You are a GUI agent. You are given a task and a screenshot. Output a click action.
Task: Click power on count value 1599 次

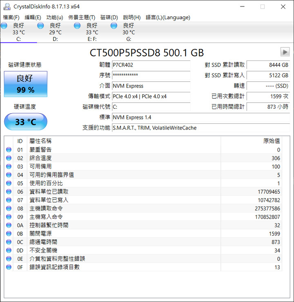[x=268, y=96]
